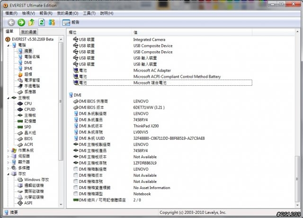Viewport: 303px width, 218px height.
Task: Click the laptop 手提電腦 icon
Action: coord(20,86)
